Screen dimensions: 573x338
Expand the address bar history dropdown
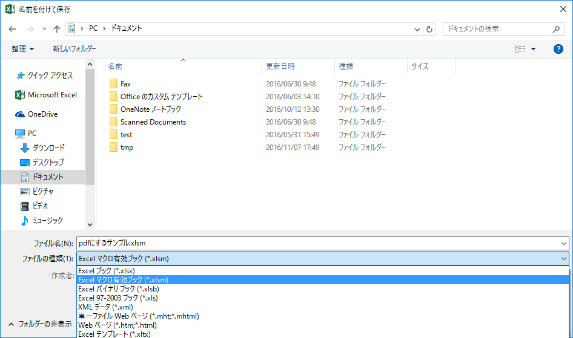417,29
